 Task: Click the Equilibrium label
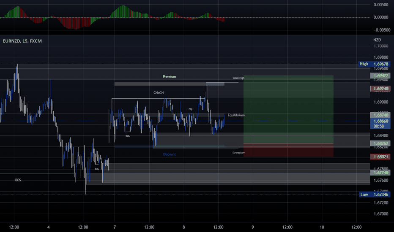click(x=236, y=115)
